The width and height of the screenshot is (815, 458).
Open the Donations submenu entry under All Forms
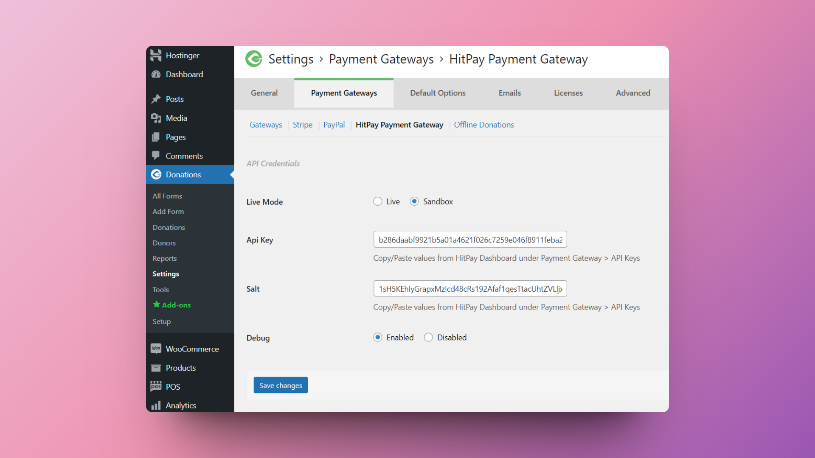click(169, 227)
